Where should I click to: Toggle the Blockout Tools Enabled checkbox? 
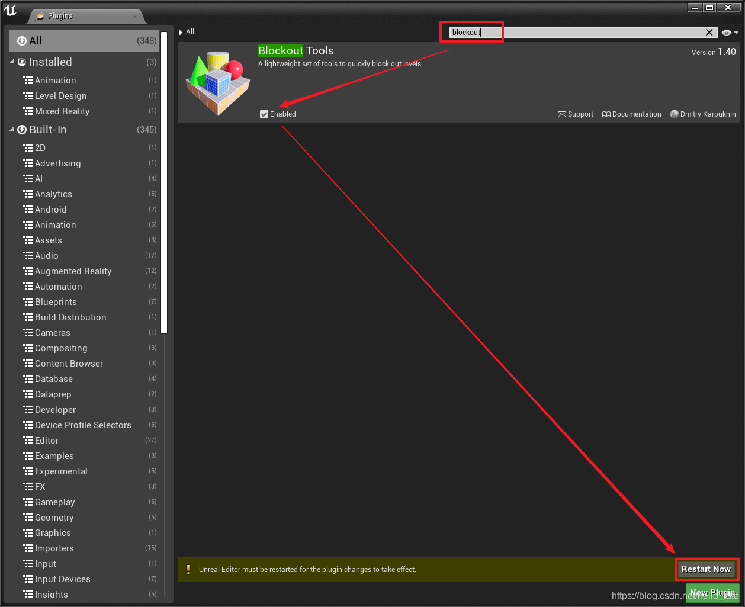[x=264, y=114]
